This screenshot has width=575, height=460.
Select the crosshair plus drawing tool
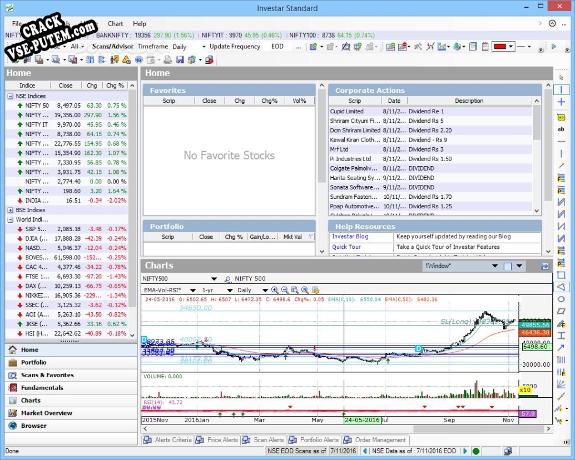click(x=561, y=102)
